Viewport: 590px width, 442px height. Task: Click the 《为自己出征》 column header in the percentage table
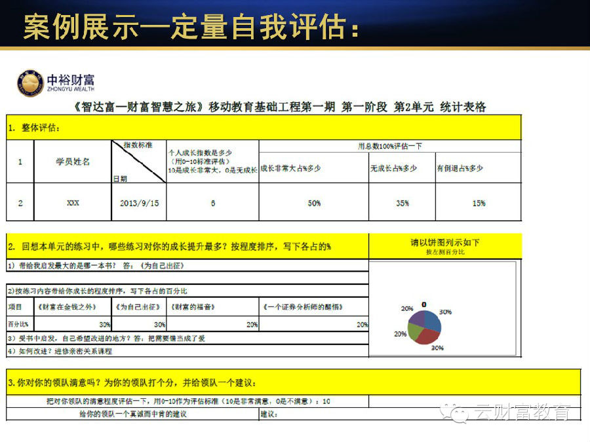[139, 307]
